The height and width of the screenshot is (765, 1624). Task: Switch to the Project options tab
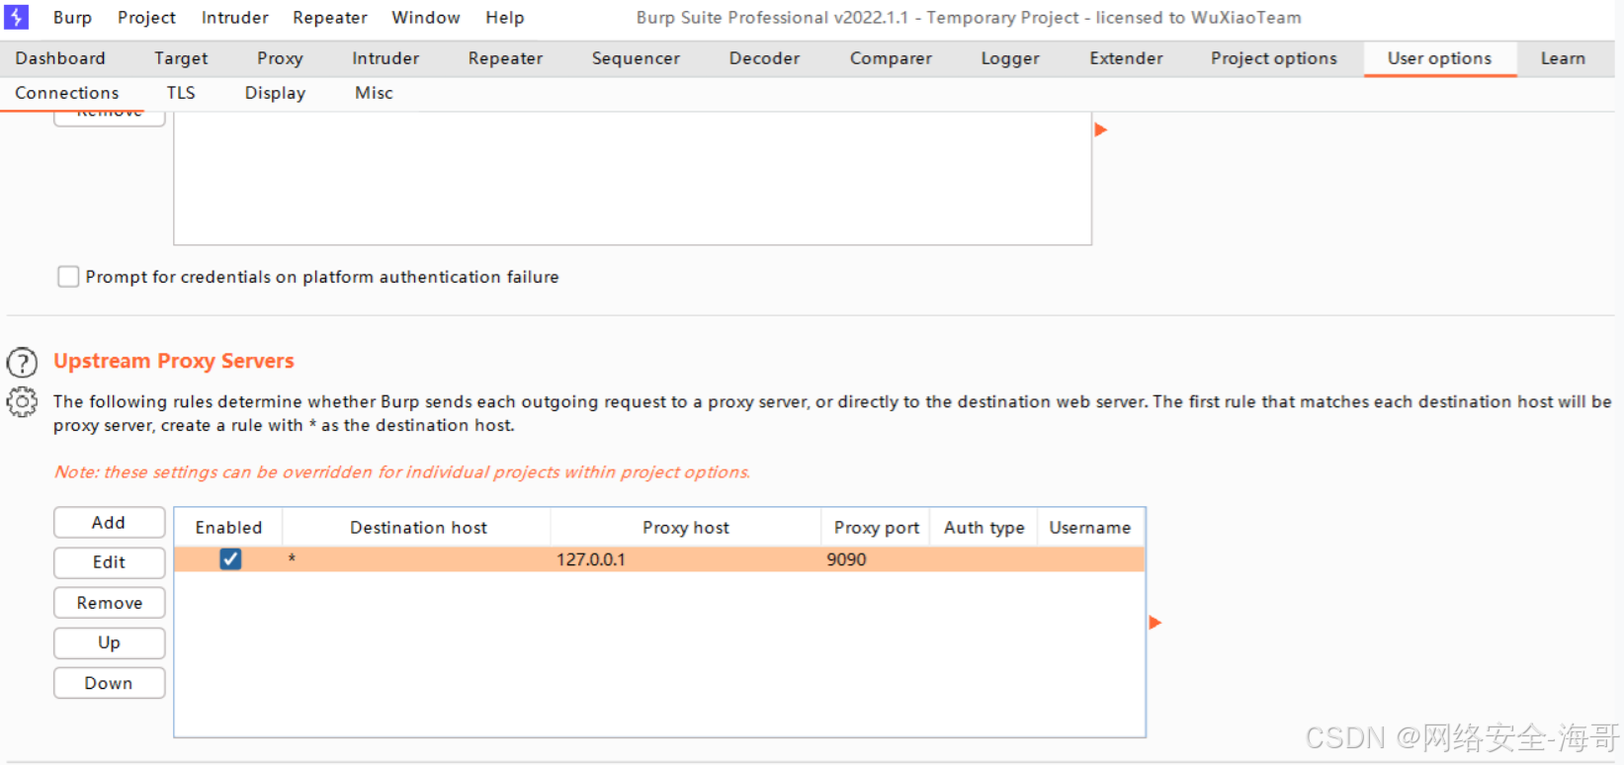click(1273, 58)
